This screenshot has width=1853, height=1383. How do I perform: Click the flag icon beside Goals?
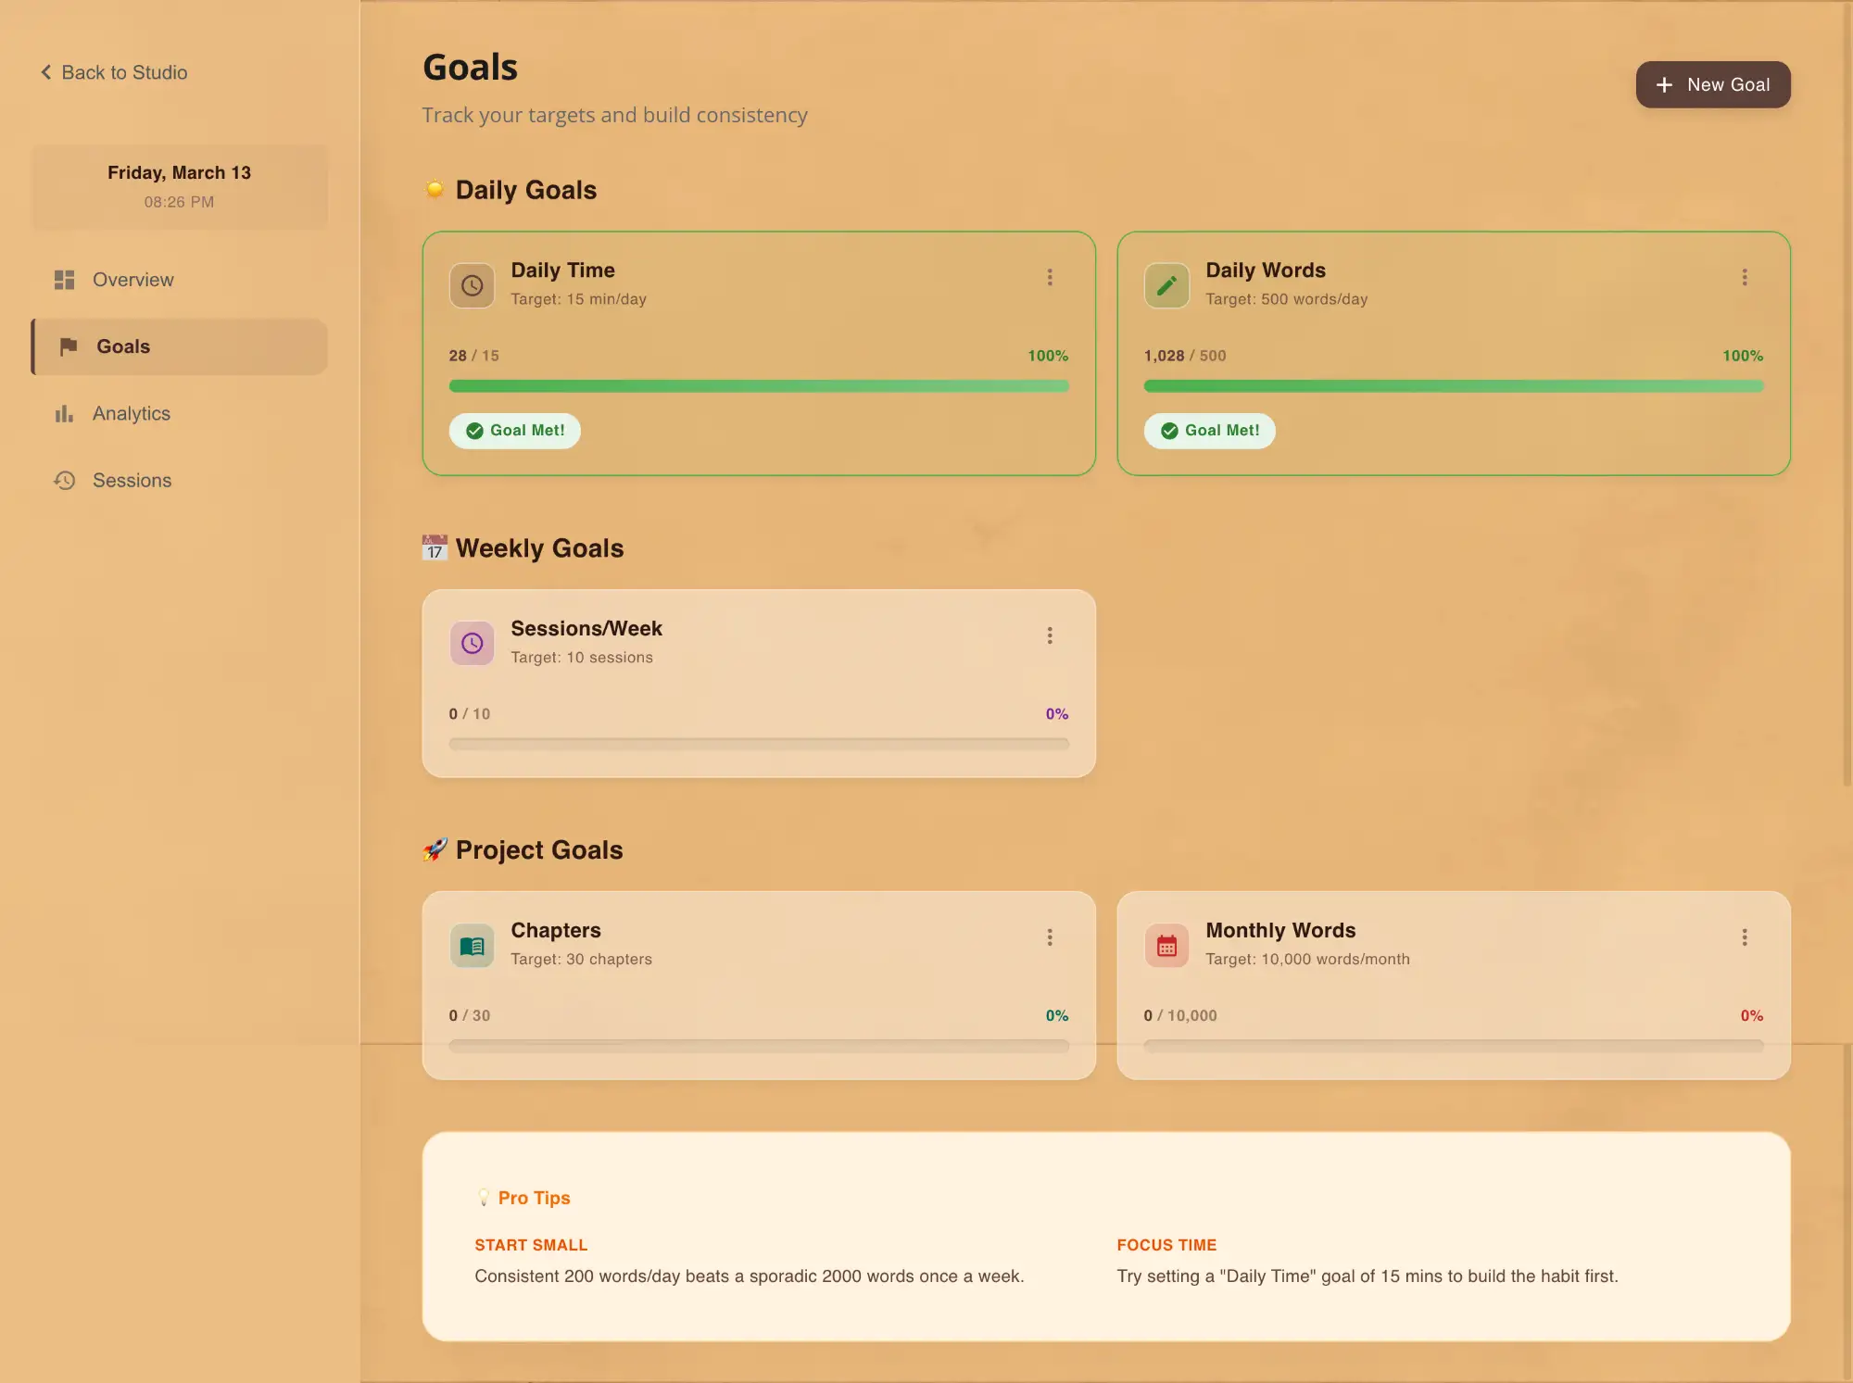68,346
